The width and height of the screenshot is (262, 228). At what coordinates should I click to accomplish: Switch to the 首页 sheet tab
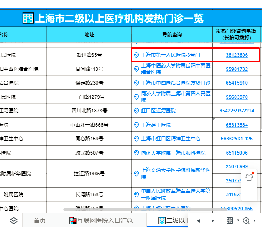pos(40,220)
